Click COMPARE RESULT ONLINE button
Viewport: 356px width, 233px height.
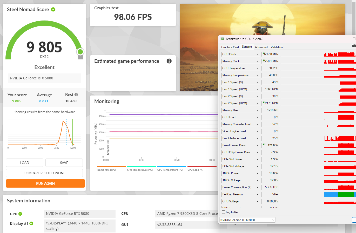44,173
